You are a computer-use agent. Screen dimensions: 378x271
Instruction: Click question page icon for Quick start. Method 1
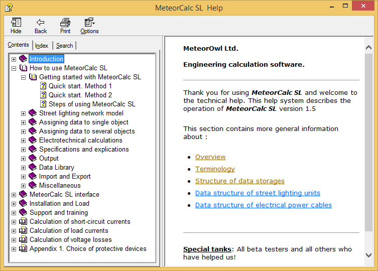[43, 86]
